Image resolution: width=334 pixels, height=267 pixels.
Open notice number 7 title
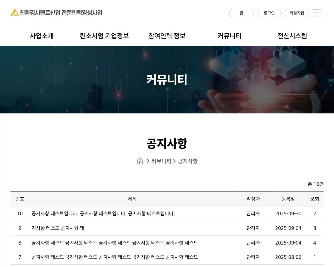click(115, 257)
